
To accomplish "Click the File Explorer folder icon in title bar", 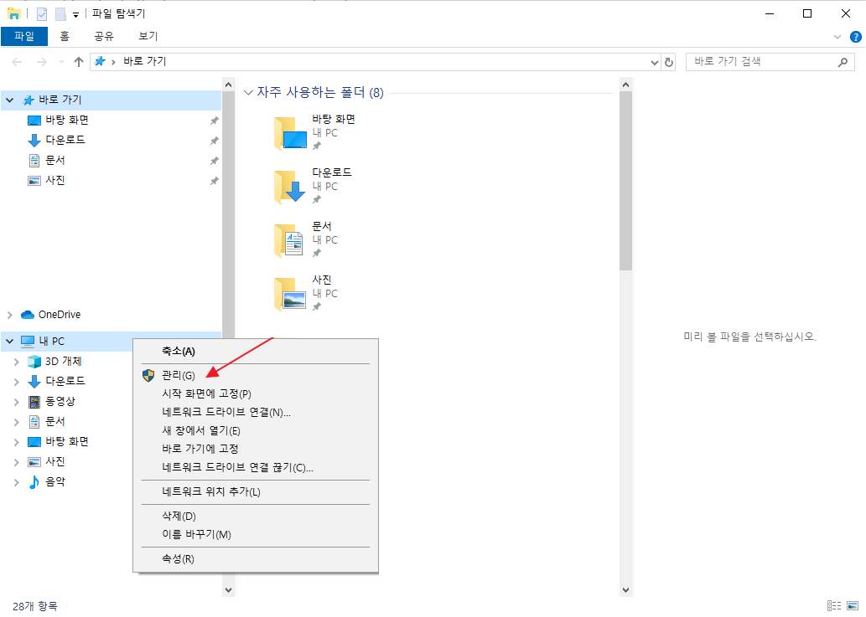I will [x=13, y=13].
